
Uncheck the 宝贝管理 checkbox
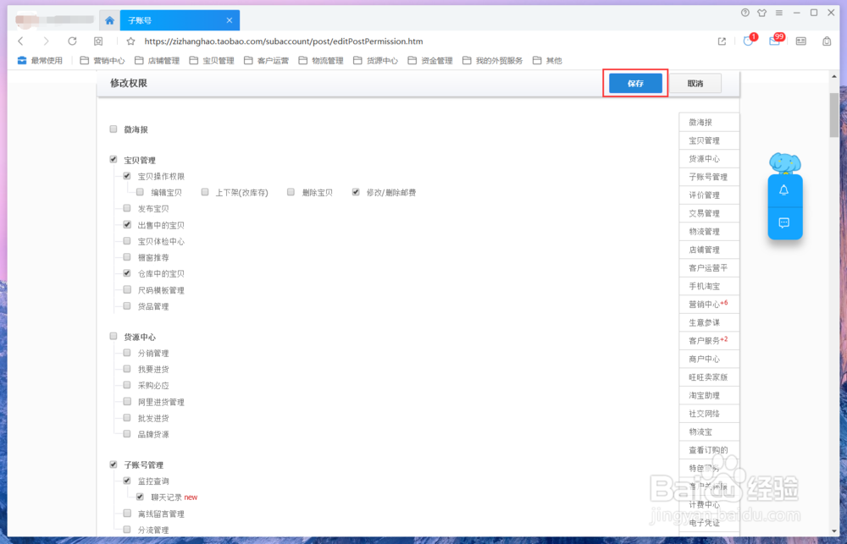click(x=113, y=159)
